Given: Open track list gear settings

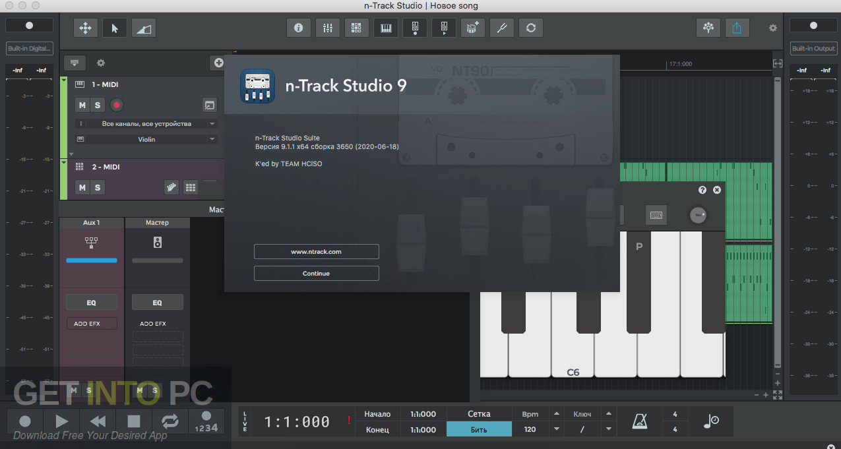Looking at the screenshot, I should [101, 63].
